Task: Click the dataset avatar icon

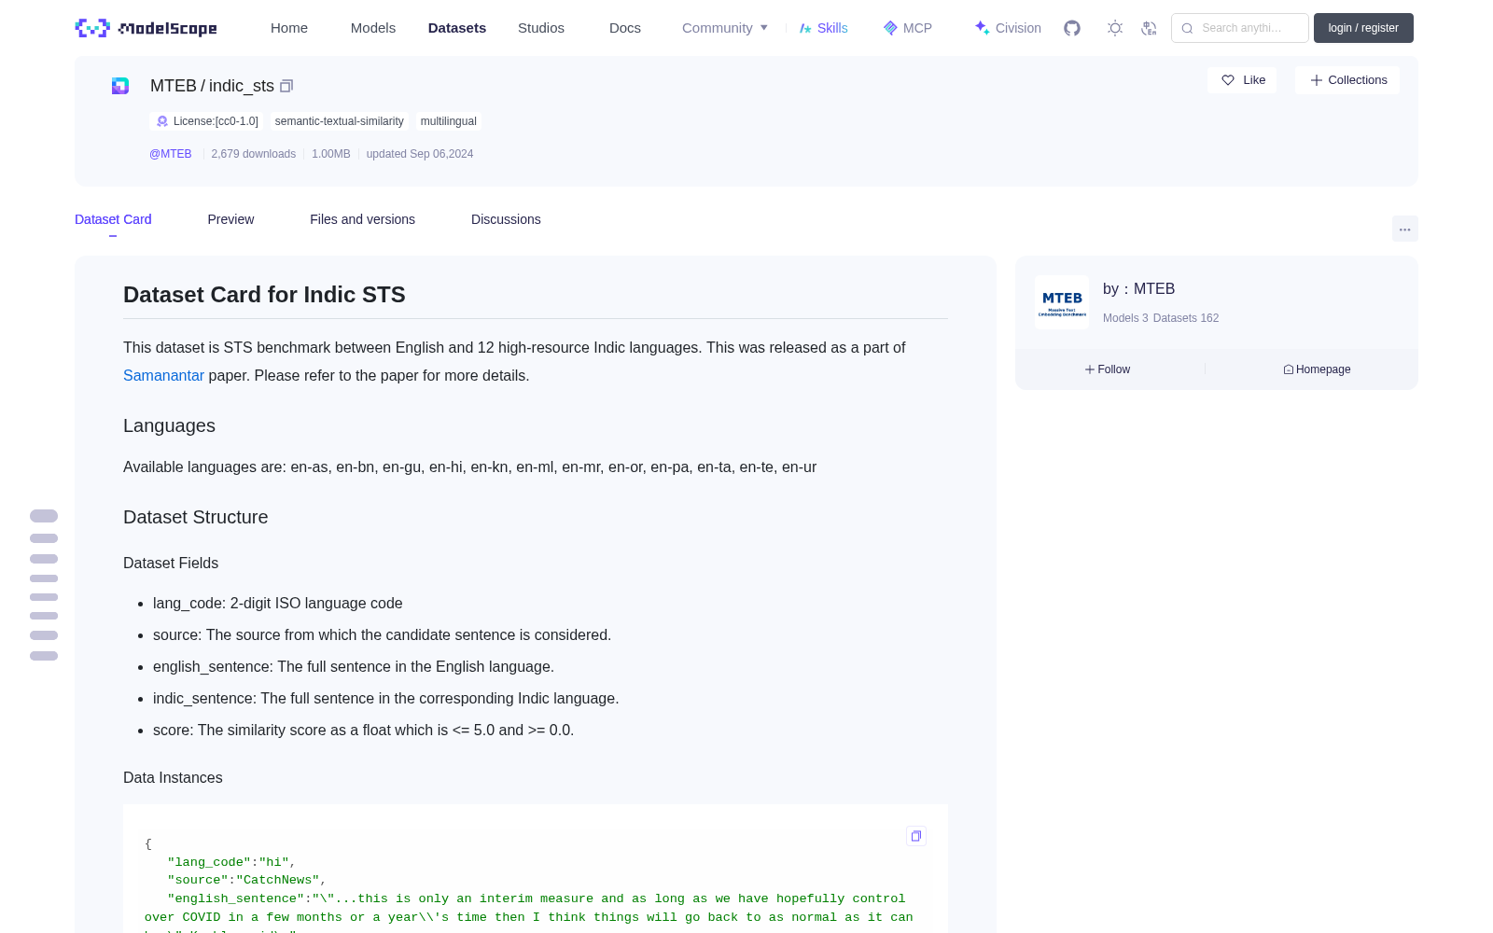Action: [x=120, y=86]
